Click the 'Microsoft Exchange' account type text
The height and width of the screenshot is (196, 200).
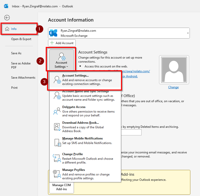tap(74, 36)
